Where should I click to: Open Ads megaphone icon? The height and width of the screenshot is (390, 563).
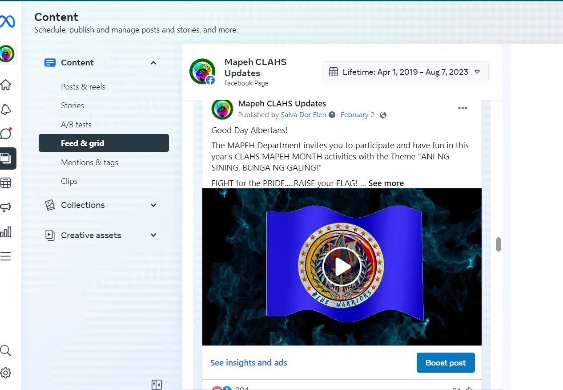pos(5,207)
